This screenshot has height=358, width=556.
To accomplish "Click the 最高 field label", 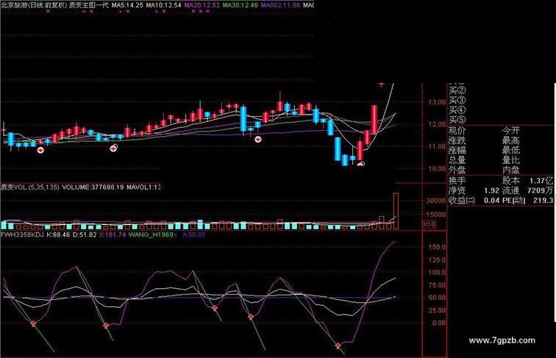I will [x=510, y=140].
